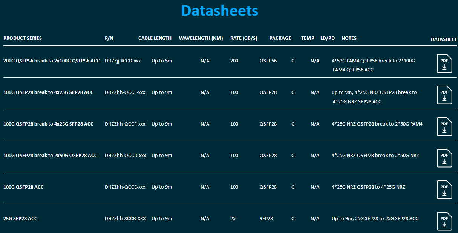The width and height of the screenshot is (458, 233).
Task: Click the P/N column header
Action: tap(109, 38)
